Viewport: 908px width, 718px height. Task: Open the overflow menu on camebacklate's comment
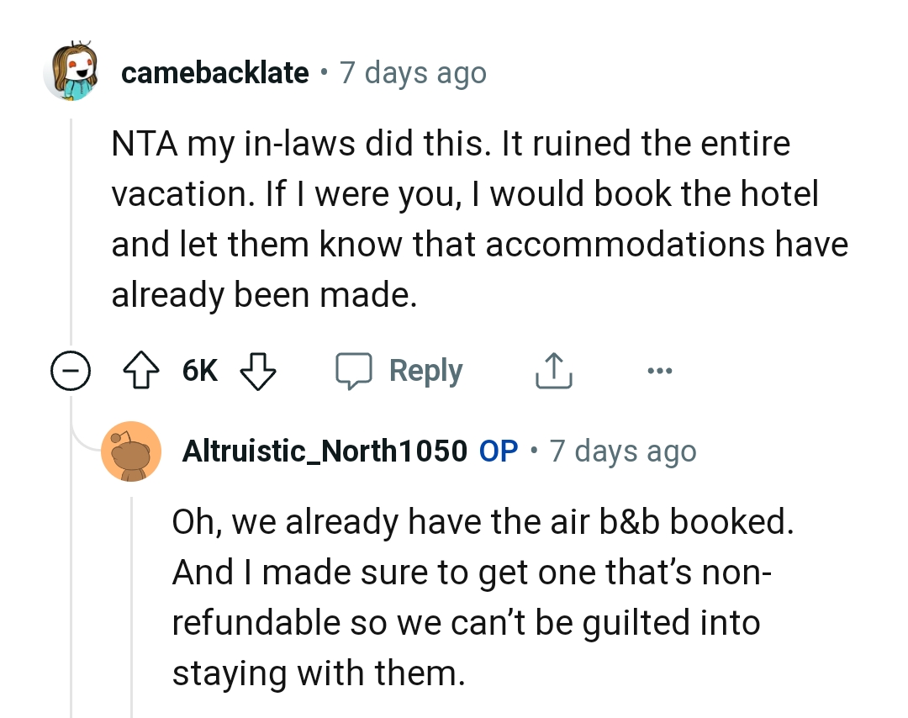tap(661, 370)
